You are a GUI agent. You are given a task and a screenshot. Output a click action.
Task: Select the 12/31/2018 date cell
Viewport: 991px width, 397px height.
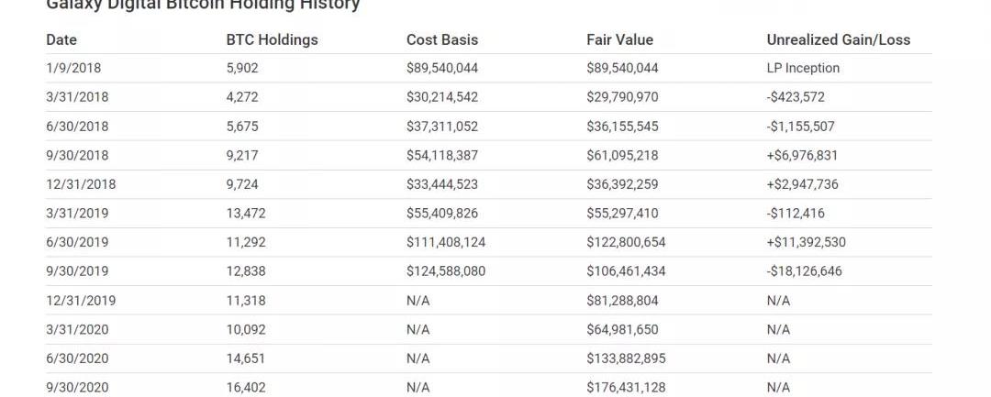pyautogui.click(x=81, y=184)
